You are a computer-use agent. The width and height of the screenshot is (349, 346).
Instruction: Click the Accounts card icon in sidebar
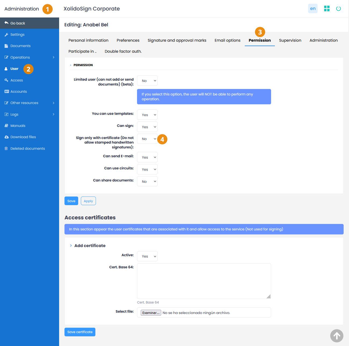click(7, 91)
